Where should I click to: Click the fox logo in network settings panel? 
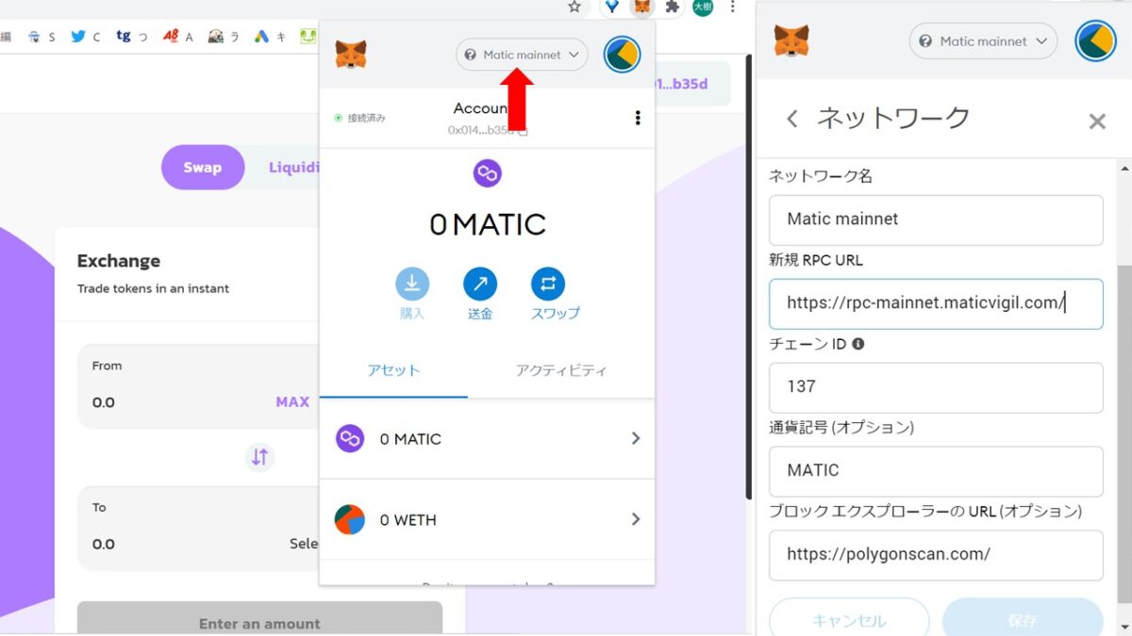pyautogui.click(x=791, y=41)
